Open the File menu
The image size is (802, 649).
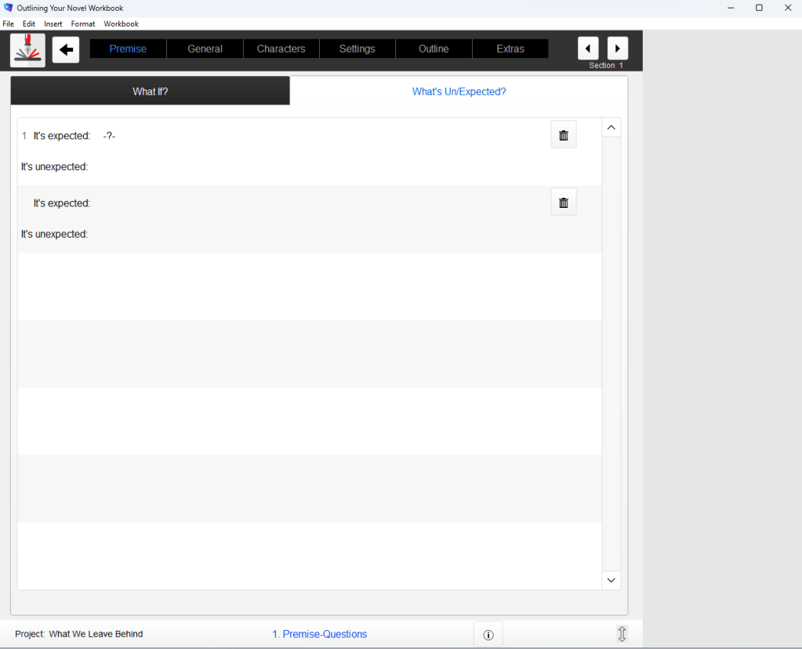[x=8, y=24]
